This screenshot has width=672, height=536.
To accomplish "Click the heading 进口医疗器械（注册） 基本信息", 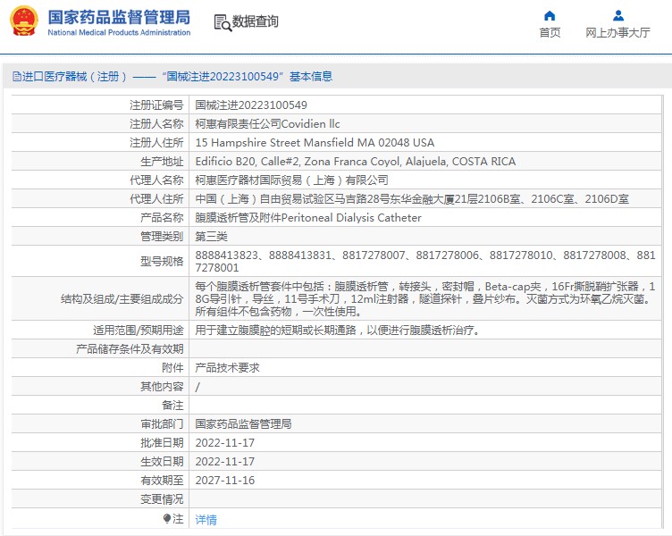I will click(172, 77).
